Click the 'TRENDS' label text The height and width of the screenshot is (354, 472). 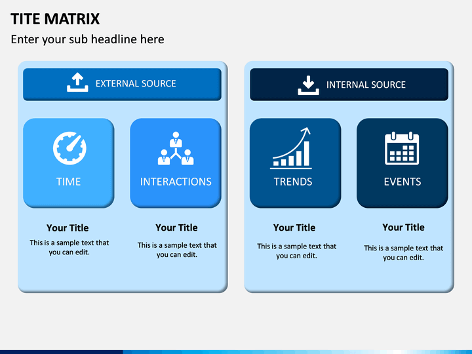coord(293,182)
